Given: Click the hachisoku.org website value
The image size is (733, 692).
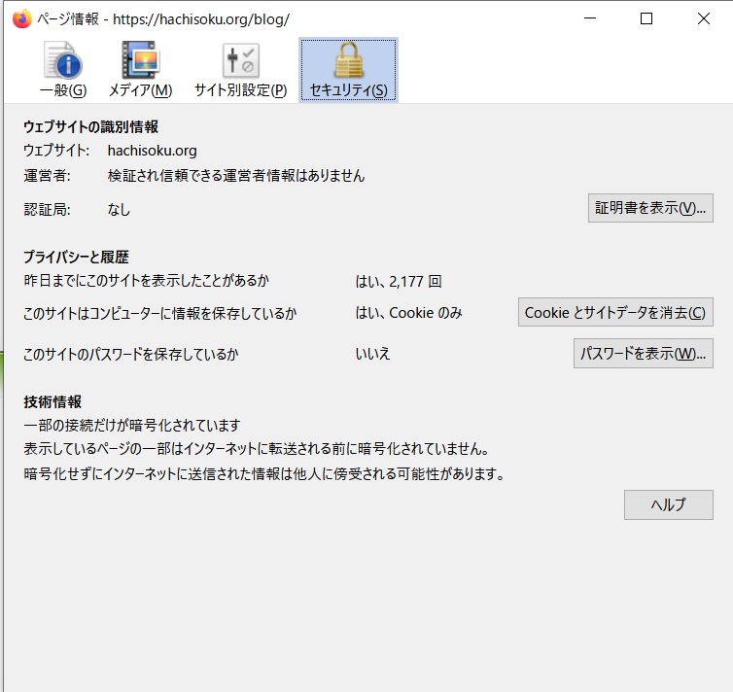Looking at the screenshot, I should [152, 151].
